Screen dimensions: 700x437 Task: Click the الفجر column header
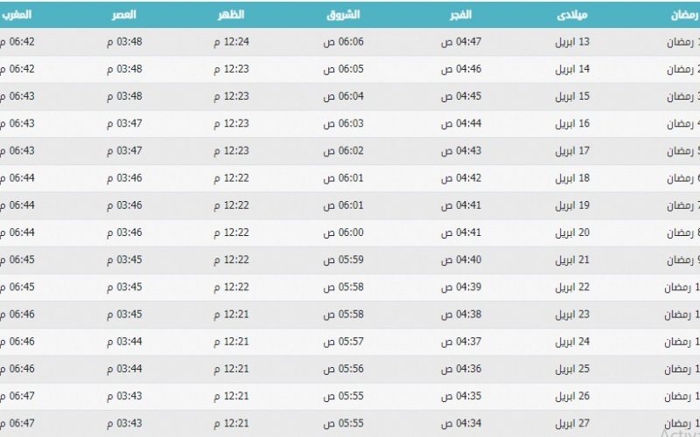pyautogui.click(x=461, y=15)
